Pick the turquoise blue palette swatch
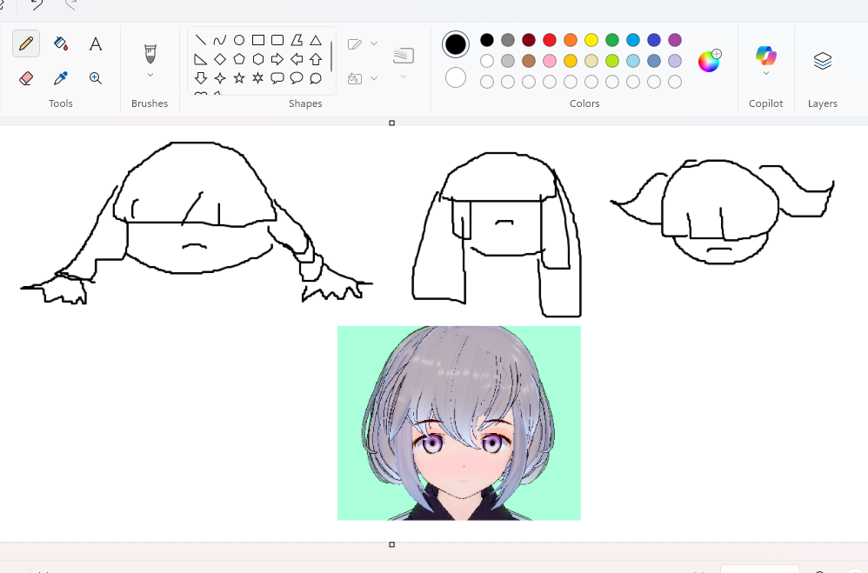 [632, 40]
